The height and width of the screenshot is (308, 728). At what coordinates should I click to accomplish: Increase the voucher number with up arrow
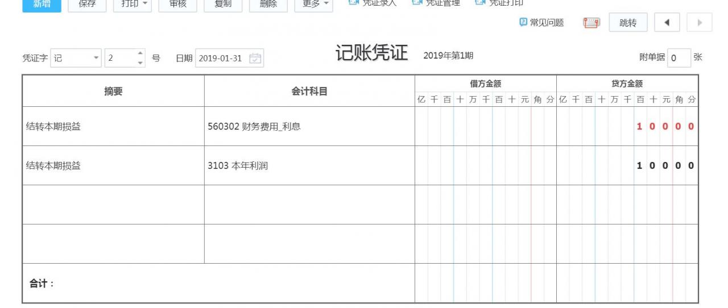pos(141,53)
